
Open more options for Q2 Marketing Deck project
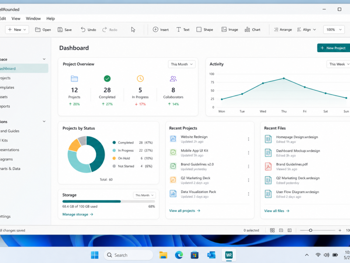tap(248, 180)
